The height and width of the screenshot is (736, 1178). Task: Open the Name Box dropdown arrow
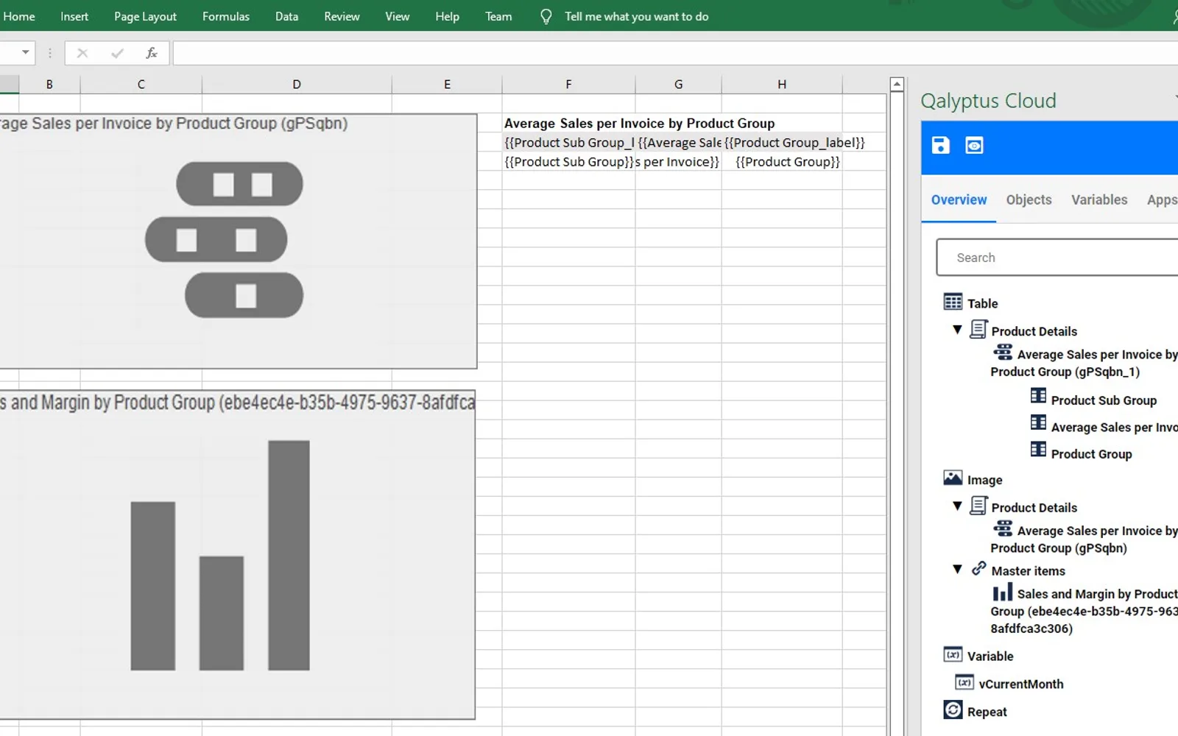(26, 52)
